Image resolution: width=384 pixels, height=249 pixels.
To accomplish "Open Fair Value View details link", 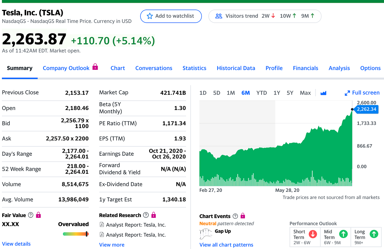I will click(16, 244).
